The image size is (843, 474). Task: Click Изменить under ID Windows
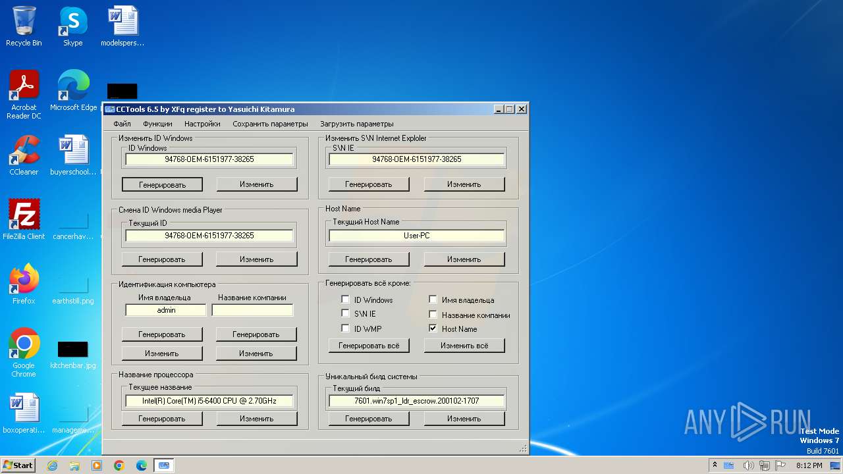click(257, 184)
